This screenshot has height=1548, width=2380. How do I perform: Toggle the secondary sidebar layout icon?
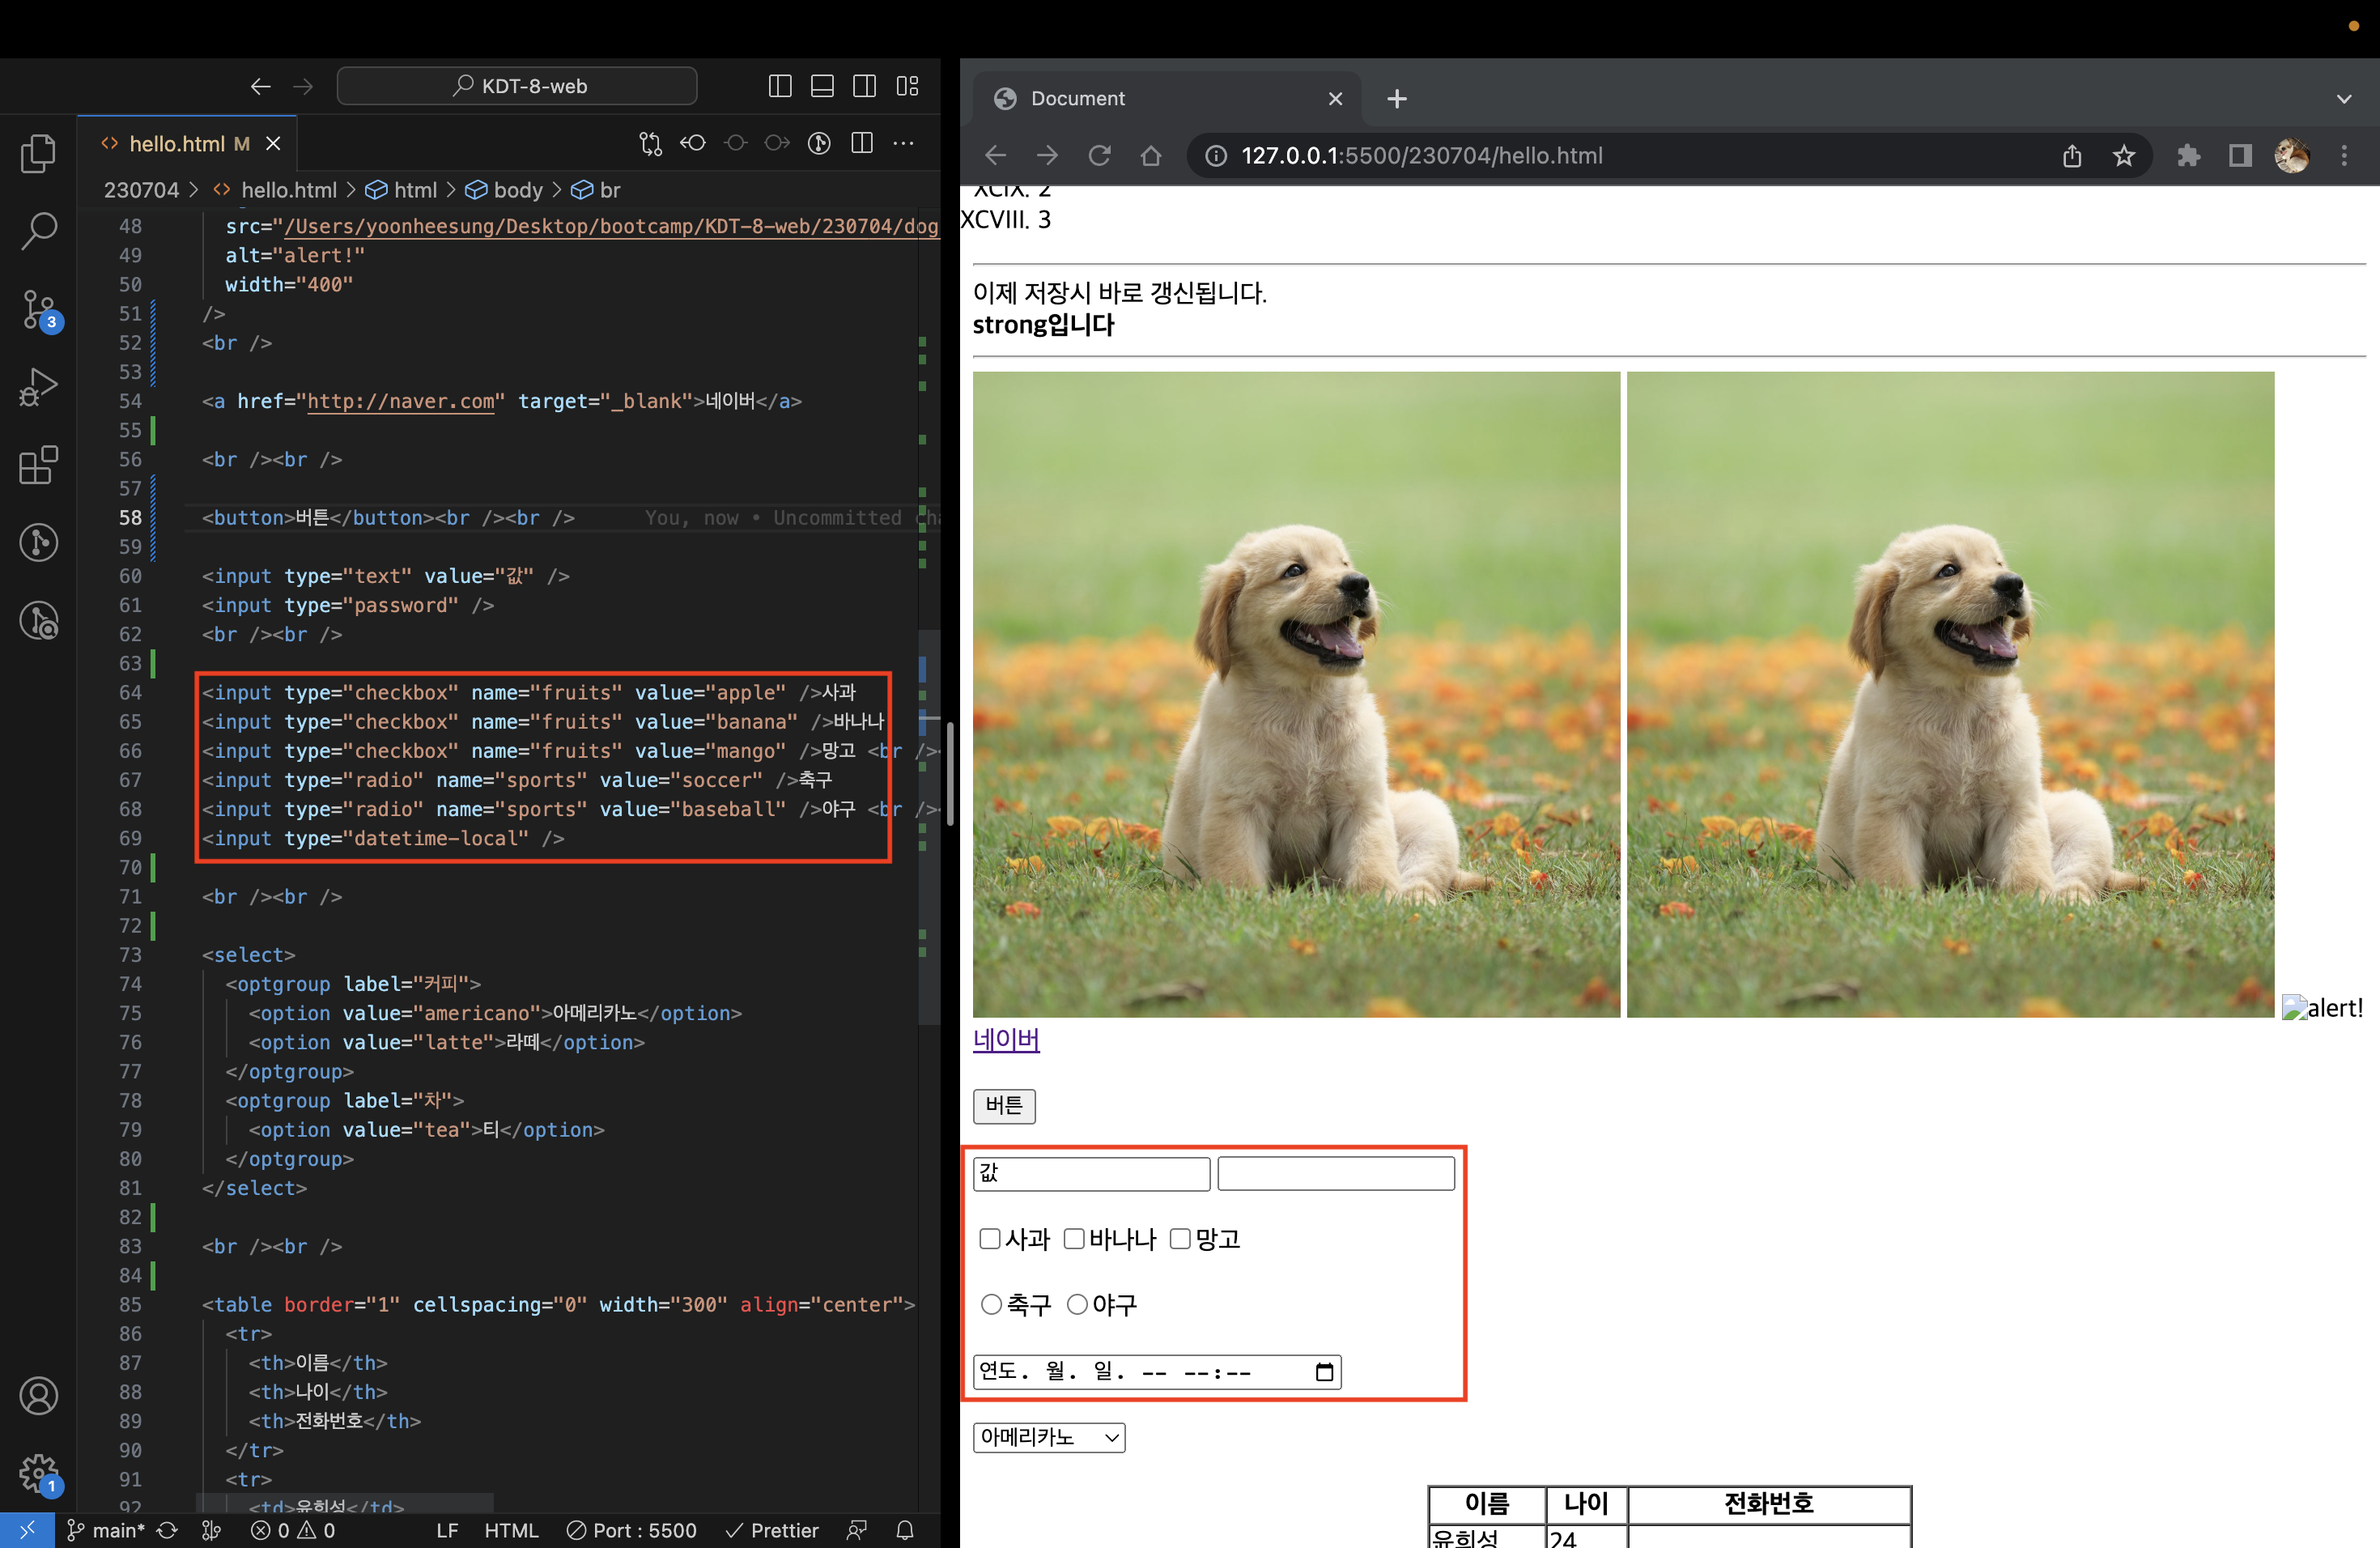865,87
